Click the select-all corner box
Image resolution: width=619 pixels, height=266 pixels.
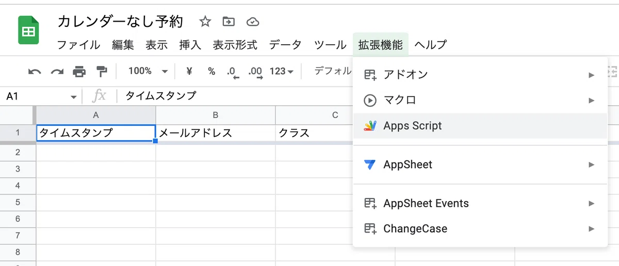[18, 115]
